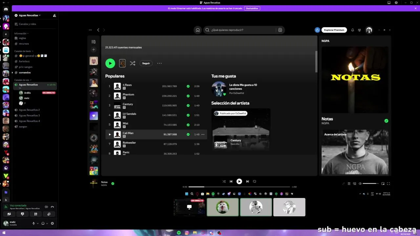This screenshot has height=236, width=420.
Task: Open the headphone output options arrow
Action: pos(47,223)
